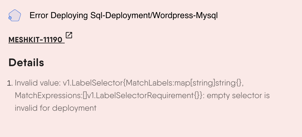Click the small blue dot on the pentagon icon
302x137 pixels.
tap(10, 18)
